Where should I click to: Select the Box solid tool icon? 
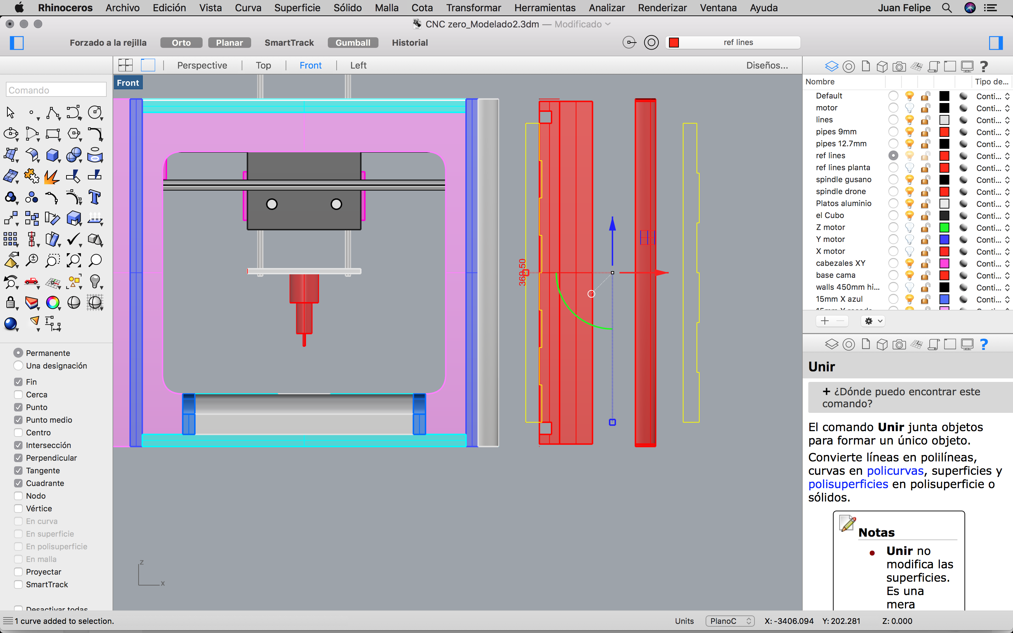(x=52, y=155)
